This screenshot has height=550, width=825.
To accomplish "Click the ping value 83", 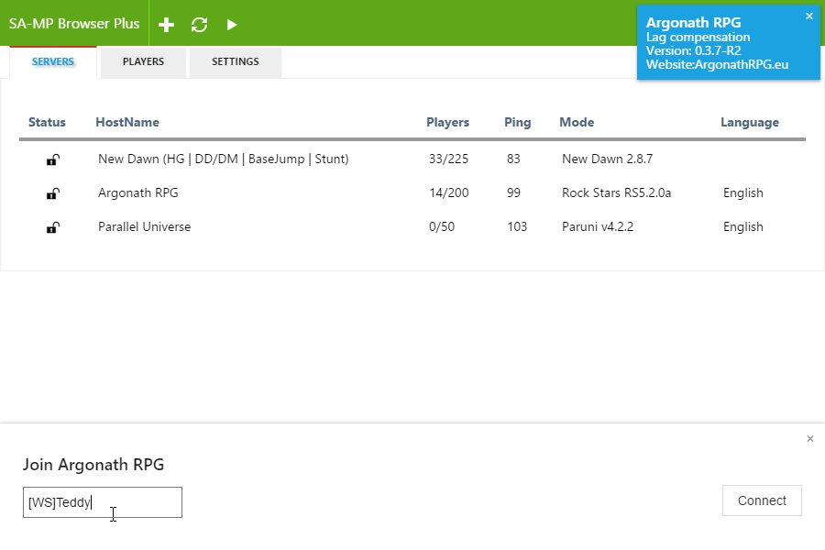I will (513, 159).
